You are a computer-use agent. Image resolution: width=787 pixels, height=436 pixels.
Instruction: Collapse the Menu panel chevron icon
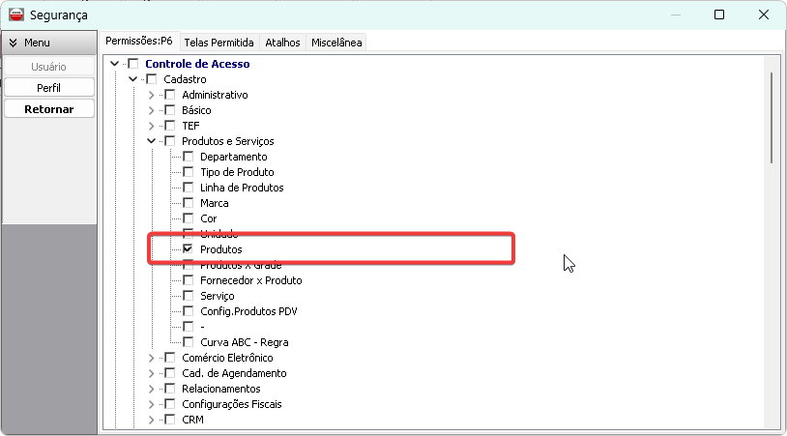point(13,44)
